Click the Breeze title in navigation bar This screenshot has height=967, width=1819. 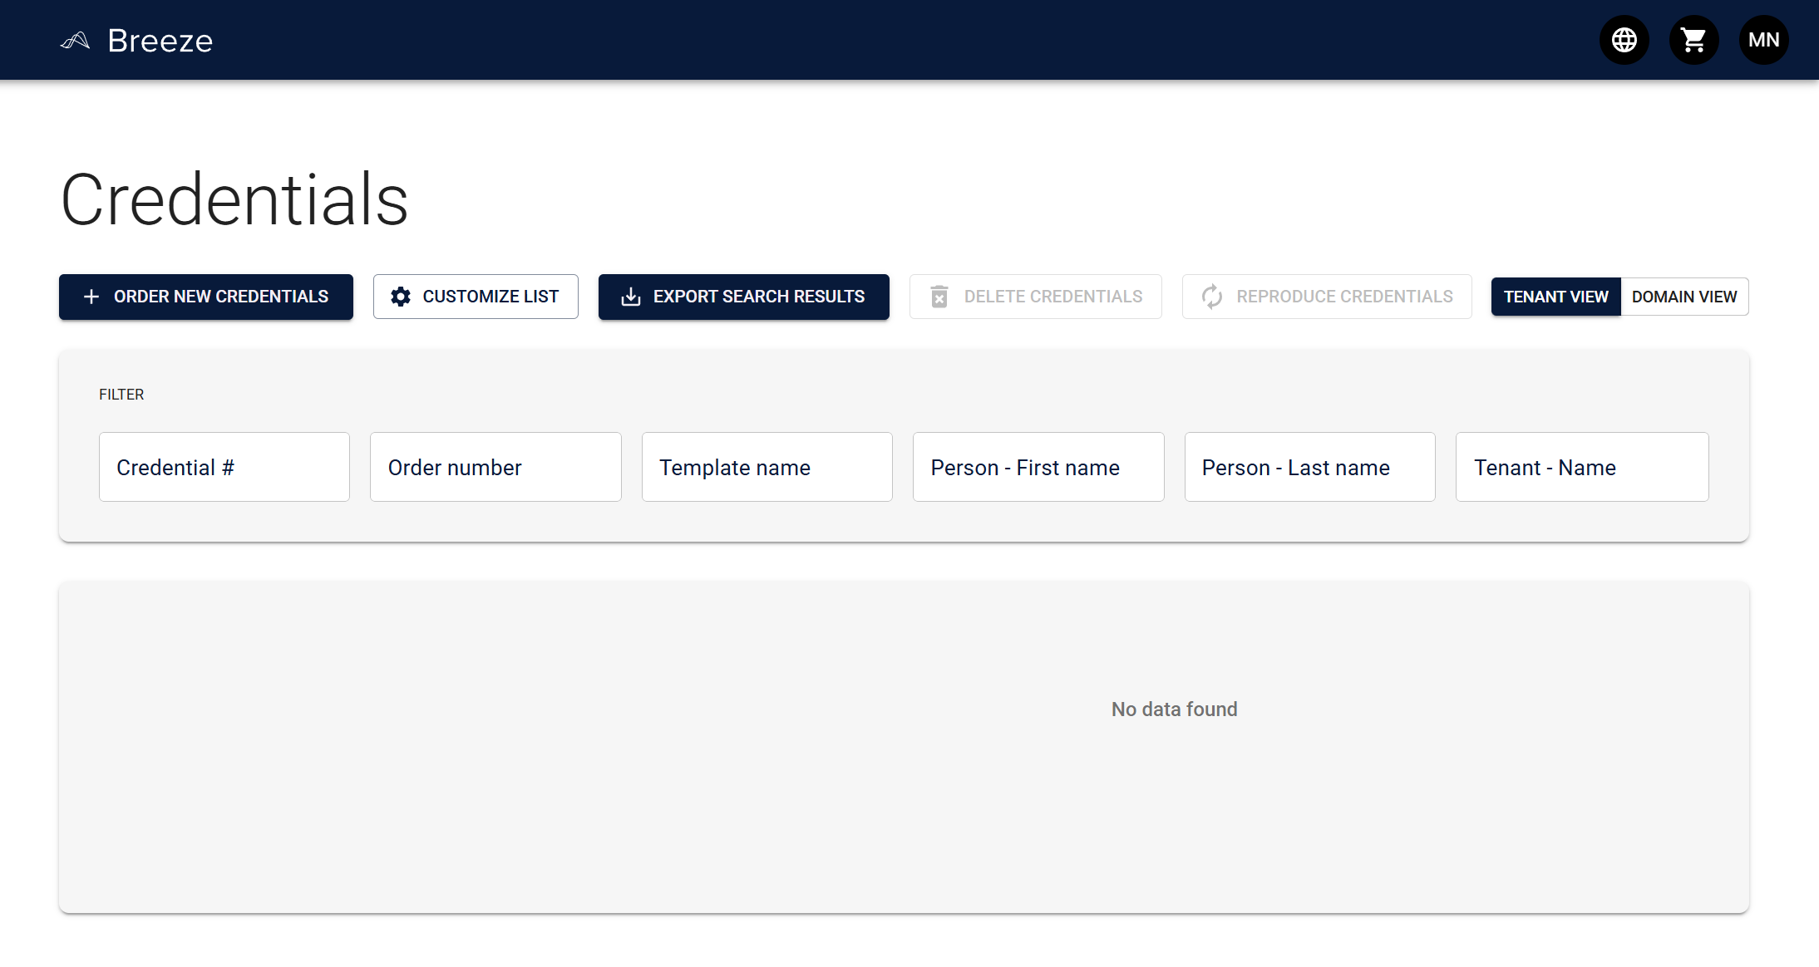coord(160,39)
